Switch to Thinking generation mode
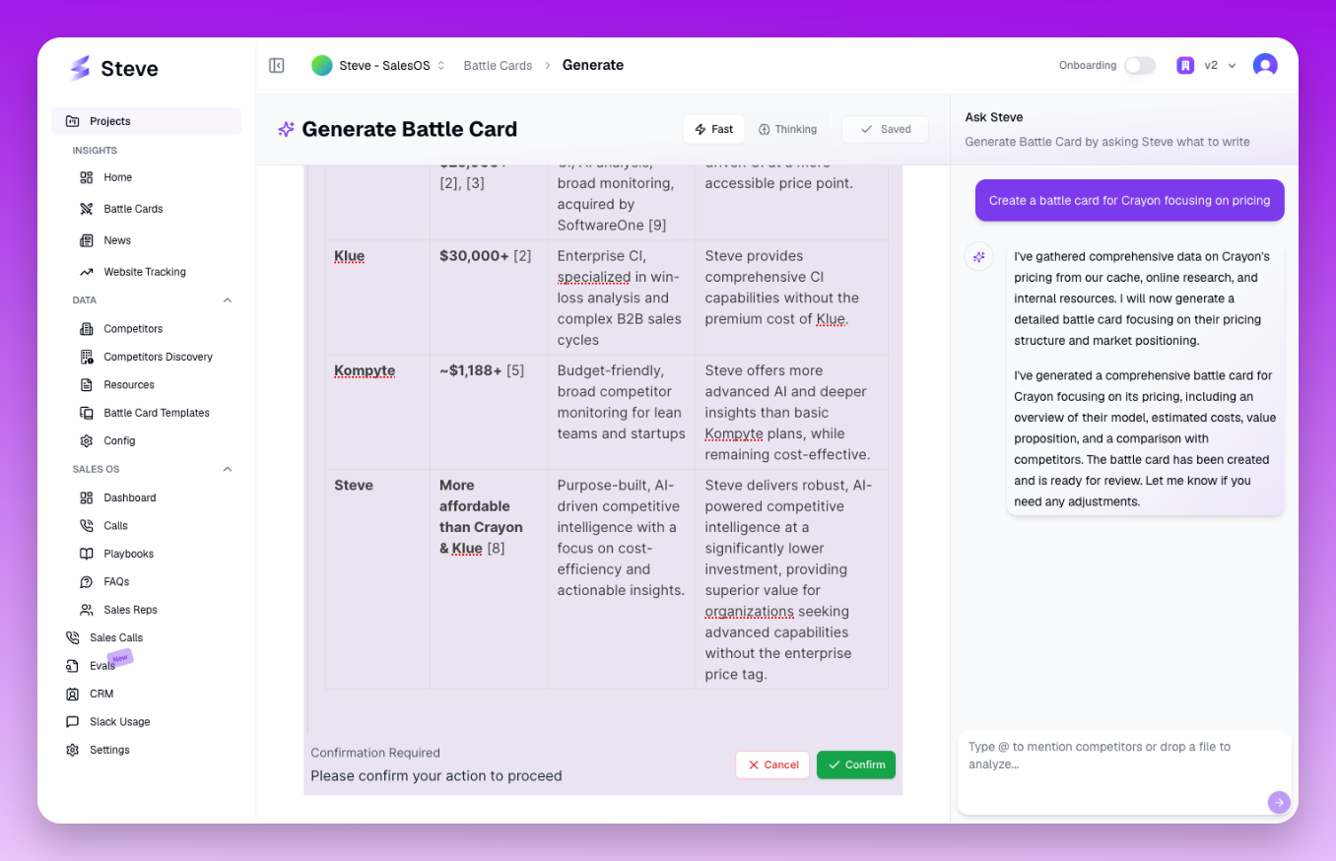 click(787, 129)
